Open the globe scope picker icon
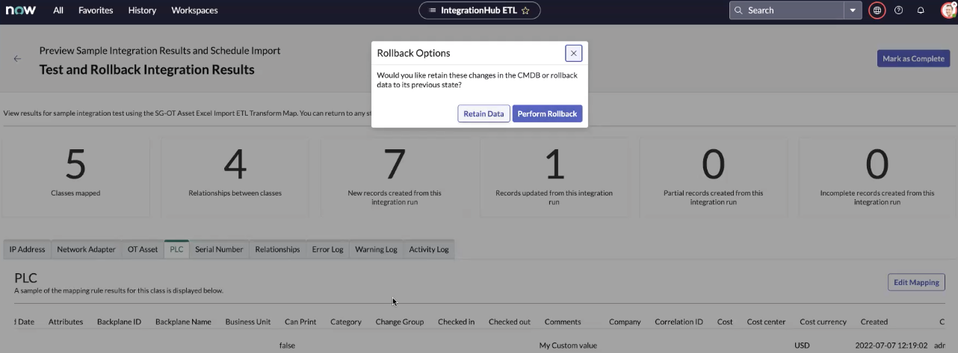Viewport: 958px width, 353px height. point(877,10)
